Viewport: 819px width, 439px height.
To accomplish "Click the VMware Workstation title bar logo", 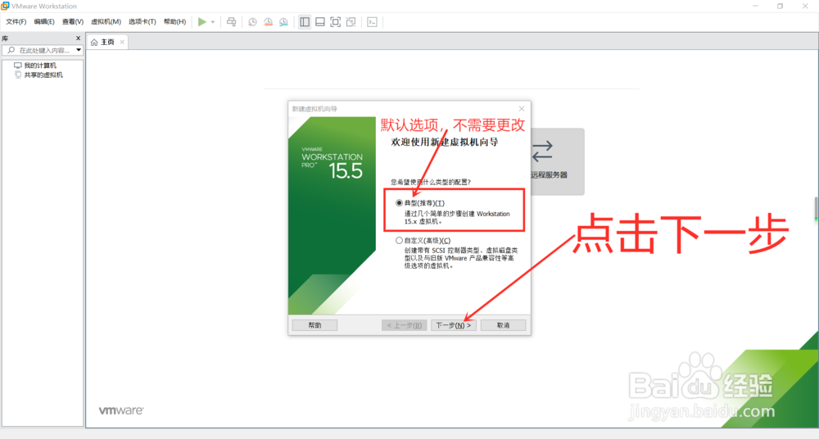I will [x=5, y=6].
